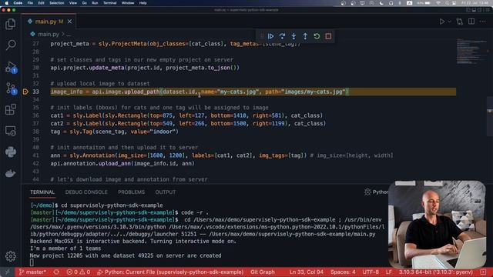Open remote window indicator in status bar
This screenshot has height=277, width=493.
[x=7, y=272]
